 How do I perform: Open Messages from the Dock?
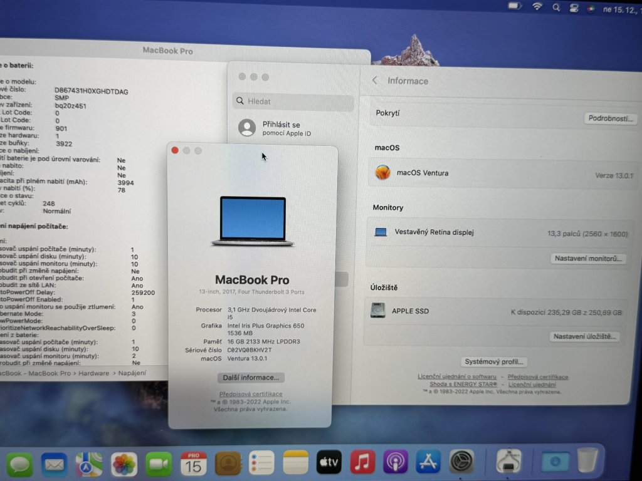click(19, 465)
